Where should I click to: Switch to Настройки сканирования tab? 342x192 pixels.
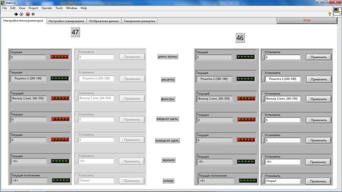(x=66, y=21)
